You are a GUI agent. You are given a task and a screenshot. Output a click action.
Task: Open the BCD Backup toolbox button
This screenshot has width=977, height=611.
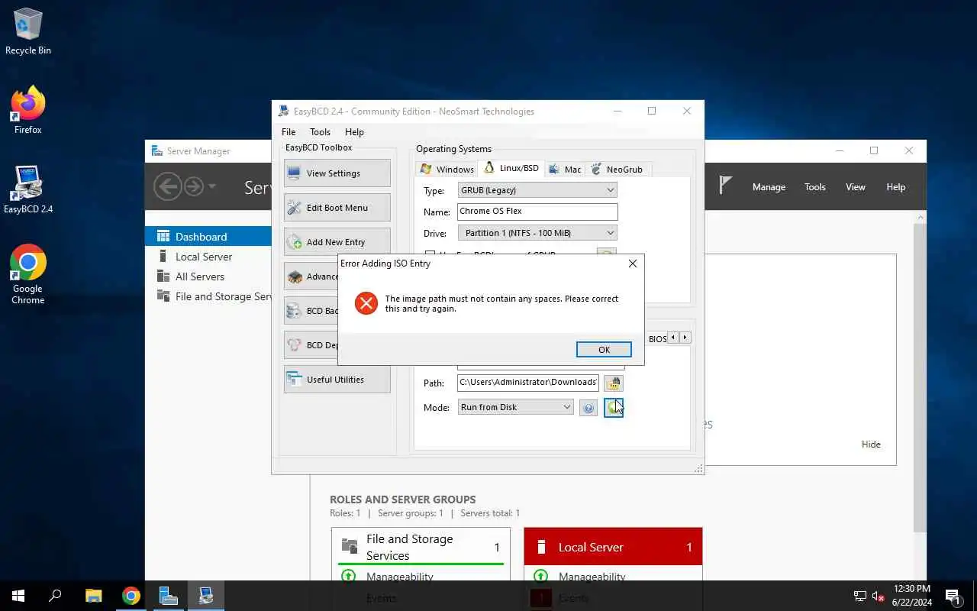point(311,310)
